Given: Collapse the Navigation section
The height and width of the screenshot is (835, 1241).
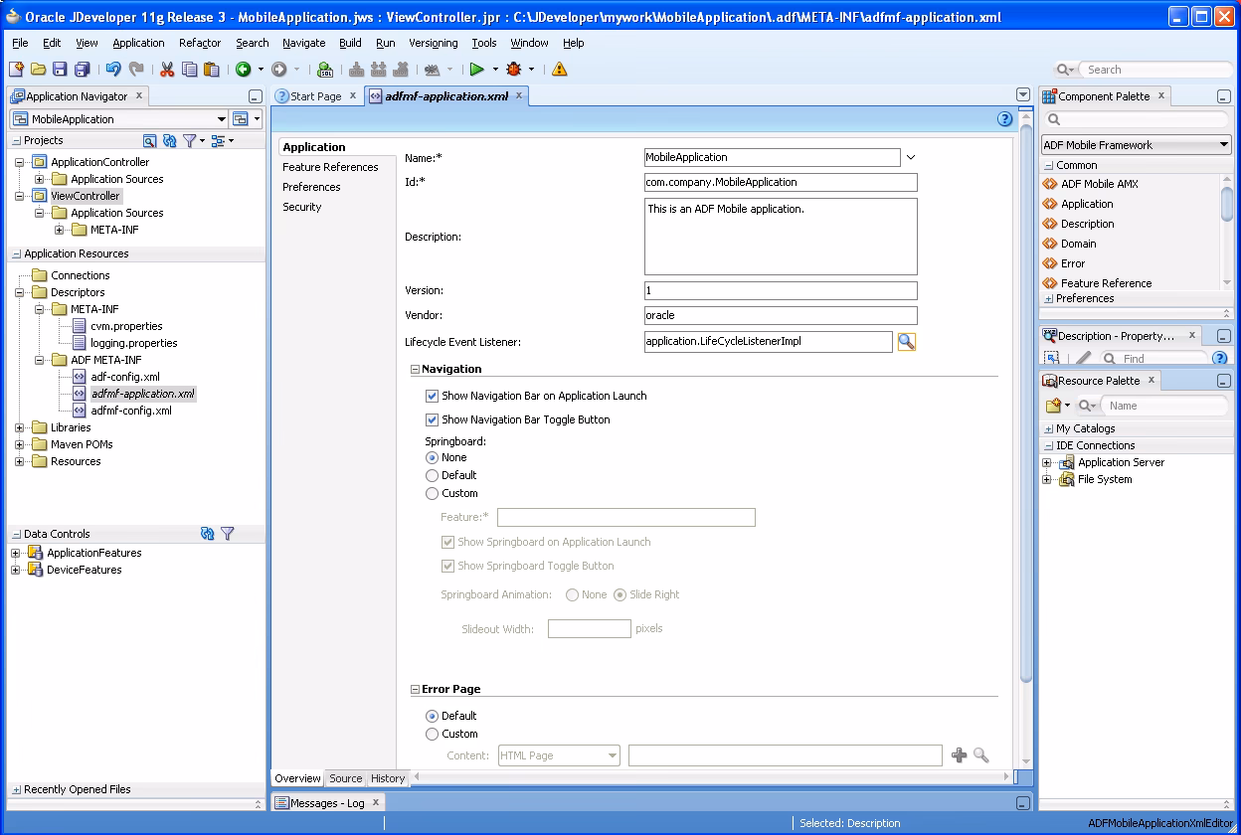Looking at the screenshot, I should (x=416, y=369).
